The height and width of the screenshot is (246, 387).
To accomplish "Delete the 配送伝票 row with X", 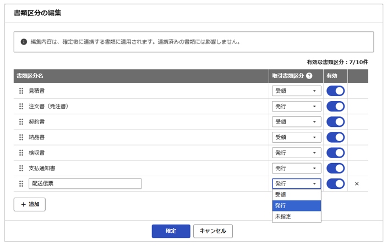I will (357, 184).
